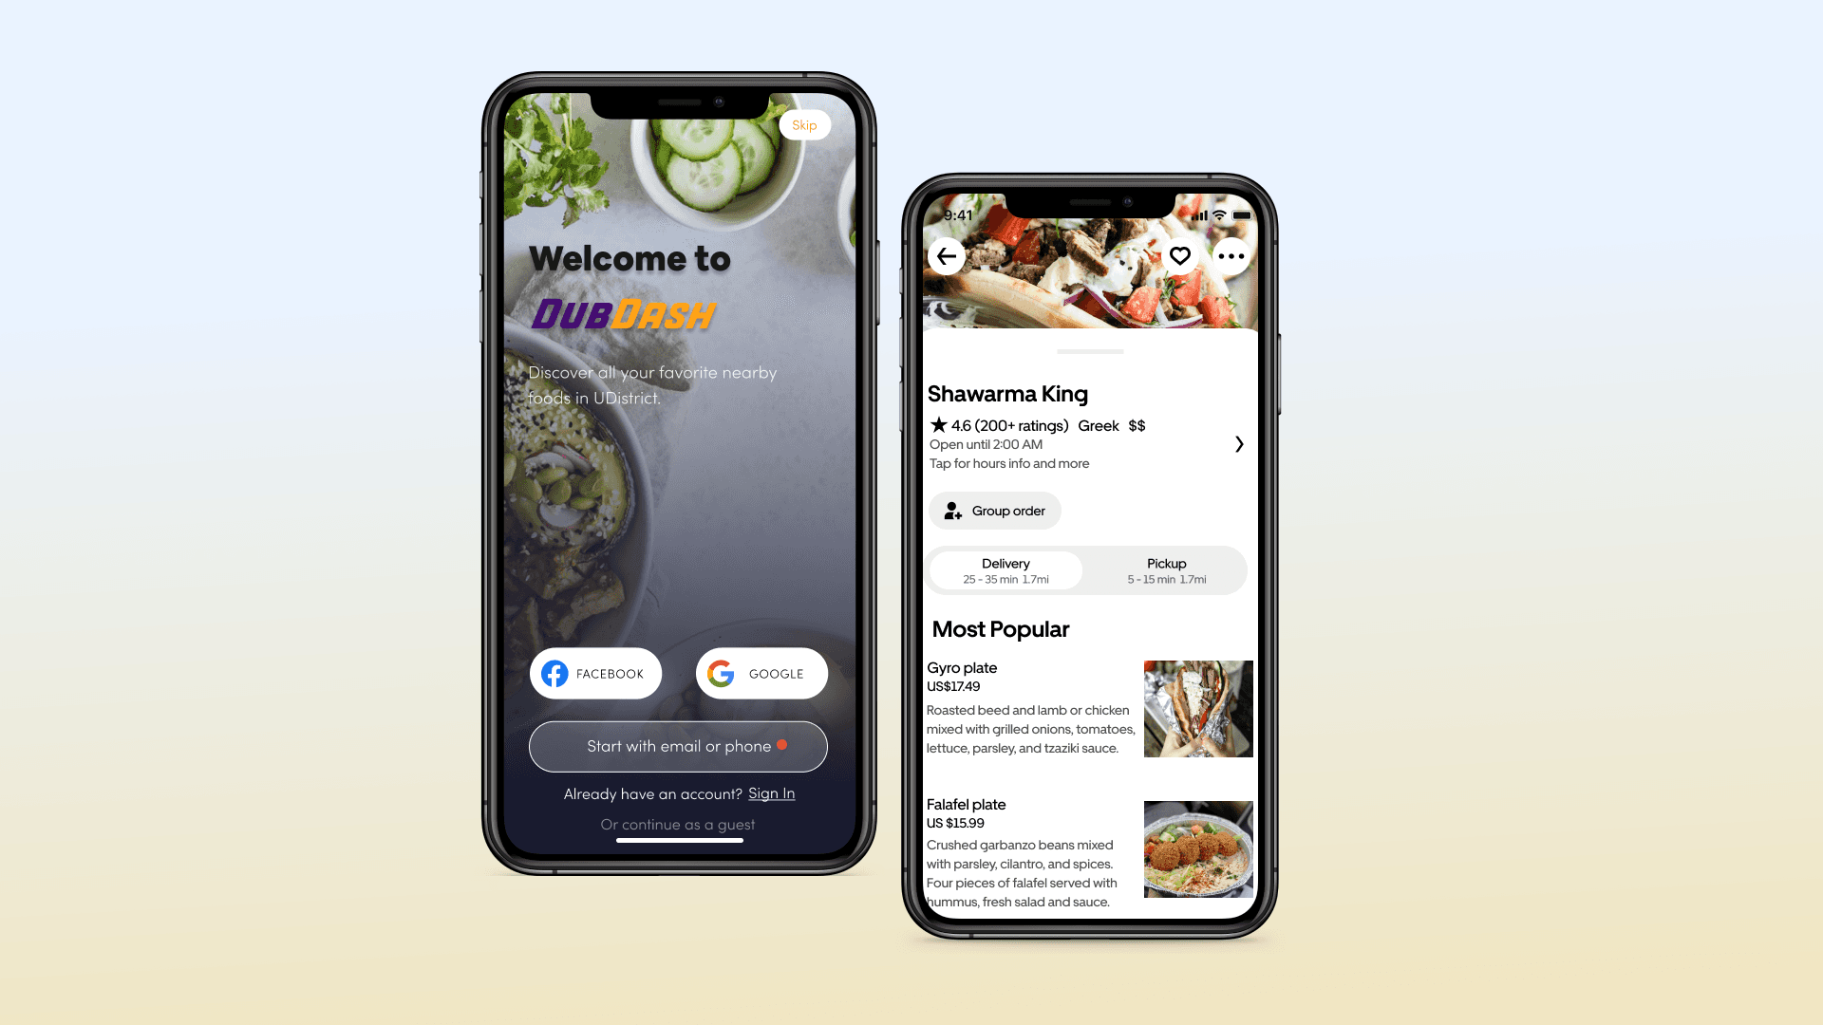Image resolution: width=1823 pixels, height=1025 pixels.
Task: Expand restaurant hours info chevron
Action: click(x=1237, y=443)
